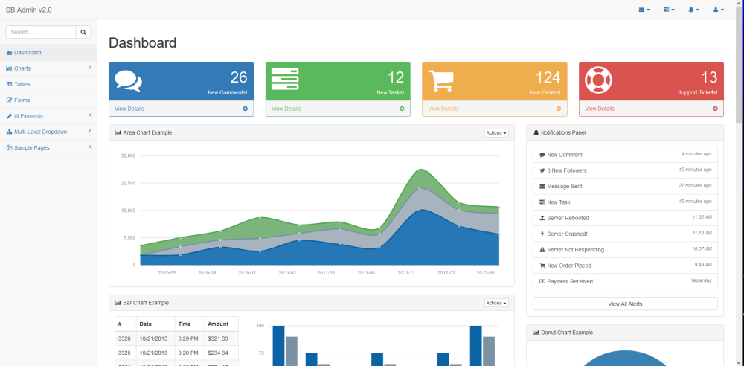Open the tasks list dropdown icon
The image size is (744, 366).
[x=669, y=10]
